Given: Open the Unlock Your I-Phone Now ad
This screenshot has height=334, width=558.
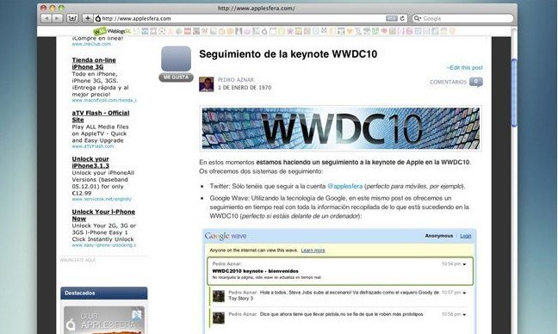Looking at the screenshot, I should click(103, 215).
